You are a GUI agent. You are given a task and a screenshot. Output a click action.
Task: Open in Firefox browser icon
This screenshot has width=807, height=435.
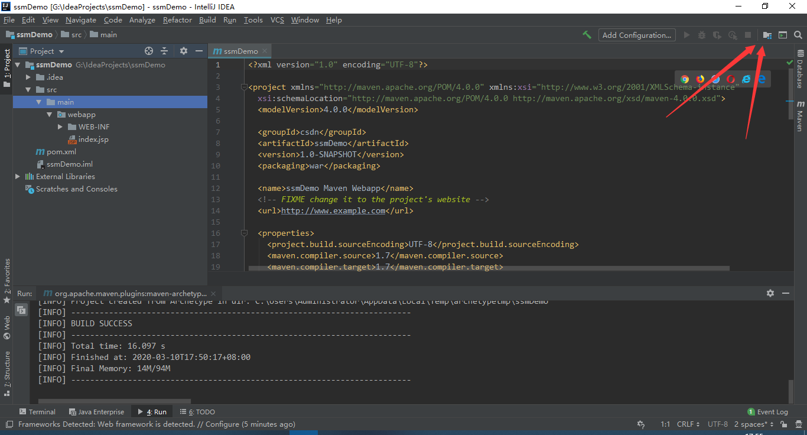click(x=700, y=79)
